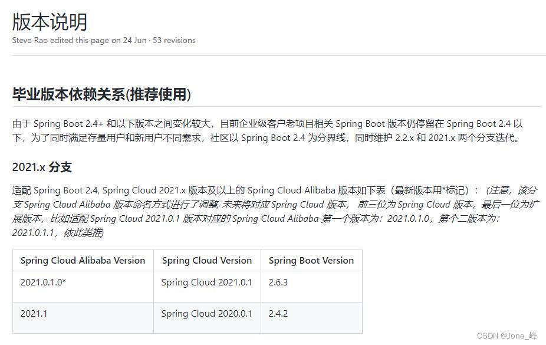This screenshot has width=546, height=345.
Task: Select the Spring Cloud Version column header
Action: [207, 261]
